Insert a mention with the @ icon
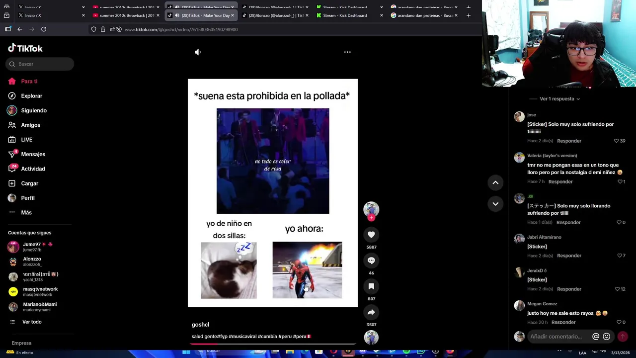636x358 pixels. pos(596,337)
